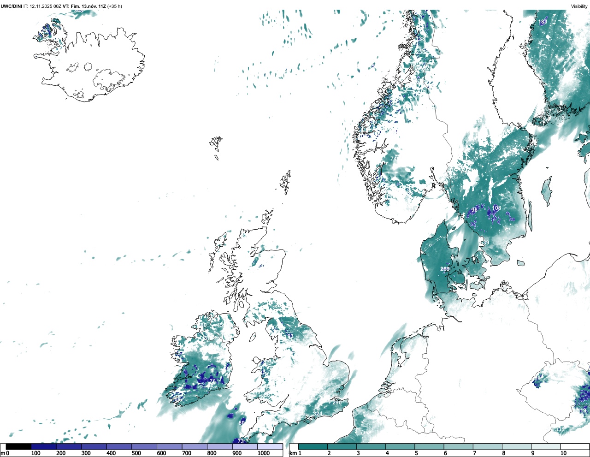The width and height of the screenshot is (590, 457).
Task: Click the '12.11.2025 00Z' init time text
Action: [46, 6]
